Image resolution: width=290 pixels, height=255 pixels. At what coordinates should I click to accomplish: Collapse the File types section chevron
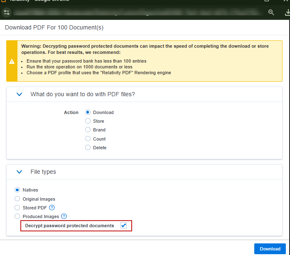pos(20,172)
